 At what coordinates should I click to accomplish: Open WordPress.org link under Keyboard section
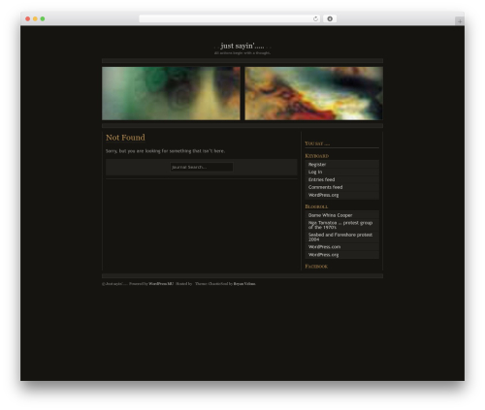(323, 195)
